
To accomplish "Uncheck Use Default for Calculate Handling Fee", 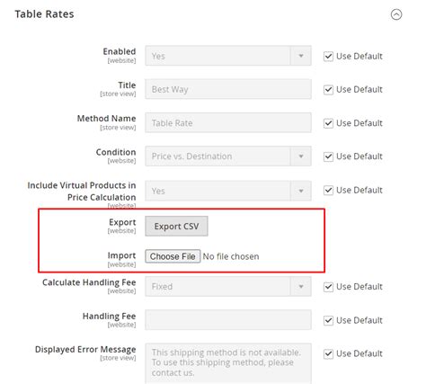I will tap(328, 287).
